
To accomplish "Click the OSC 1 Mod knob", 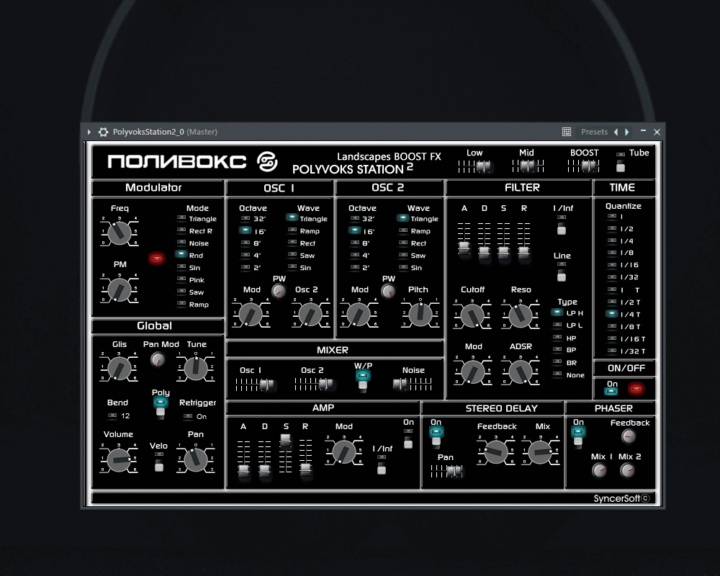I will 251,315.
